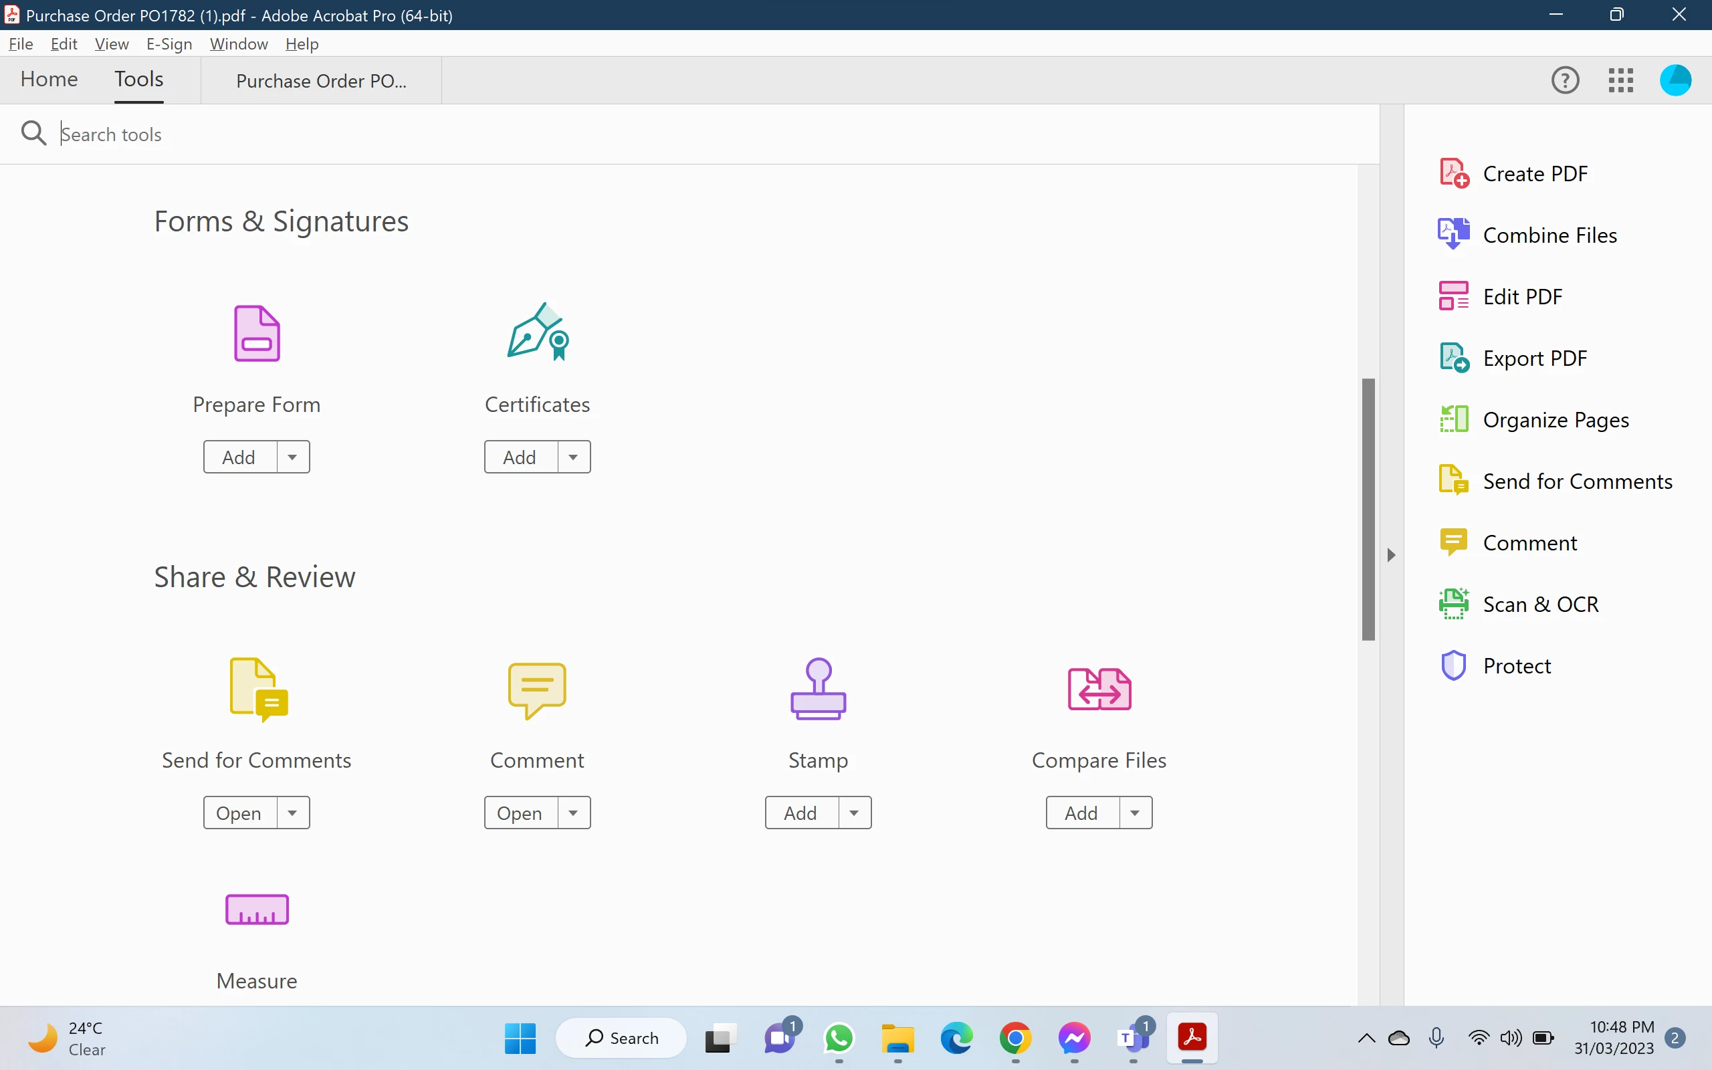Click the Measure ruler icon
The width and height of the screenshot is (1712, 1070).
[257, 909]
